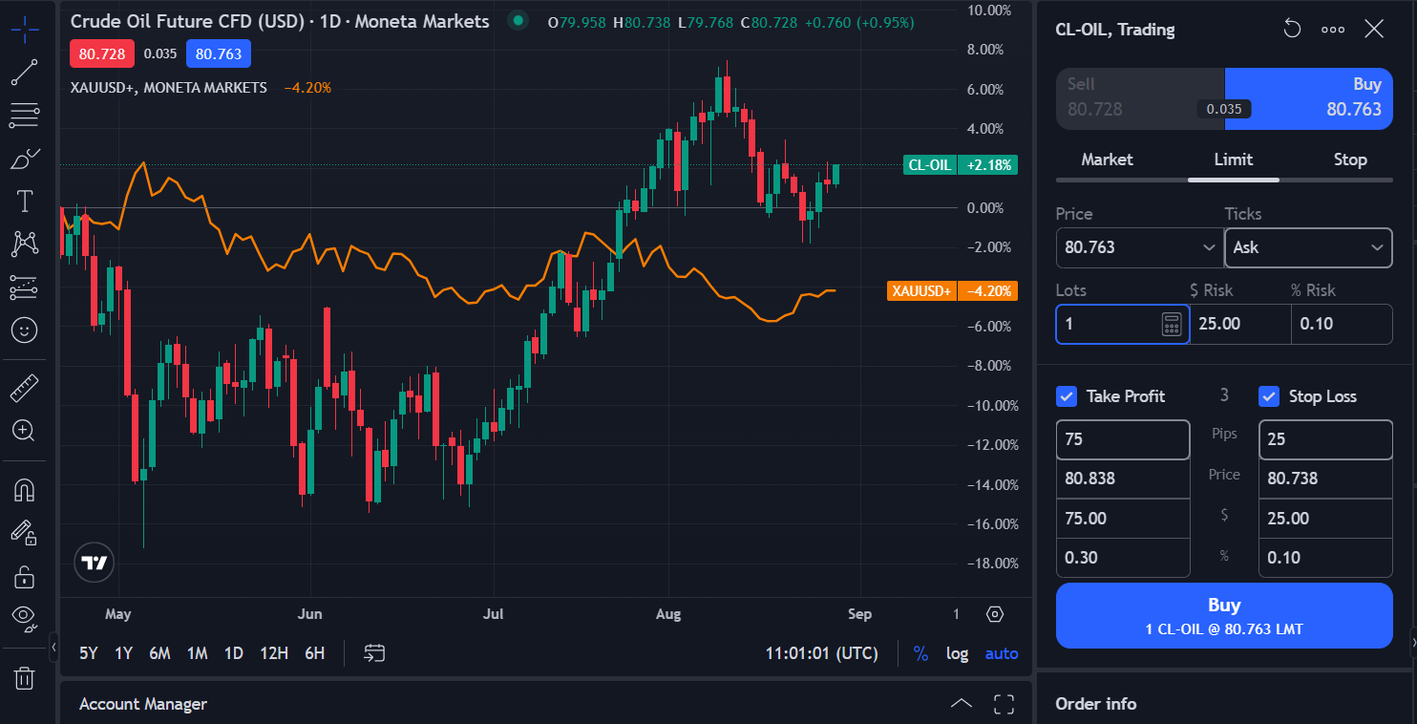Select the 1D time range
The height and width of the screenshot is (724, 1417).
[233, 653]
